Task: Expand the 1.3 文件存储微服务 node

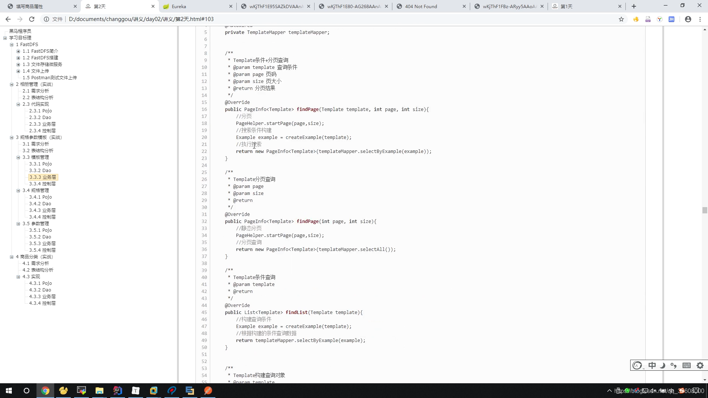Action: pos(18,64)
